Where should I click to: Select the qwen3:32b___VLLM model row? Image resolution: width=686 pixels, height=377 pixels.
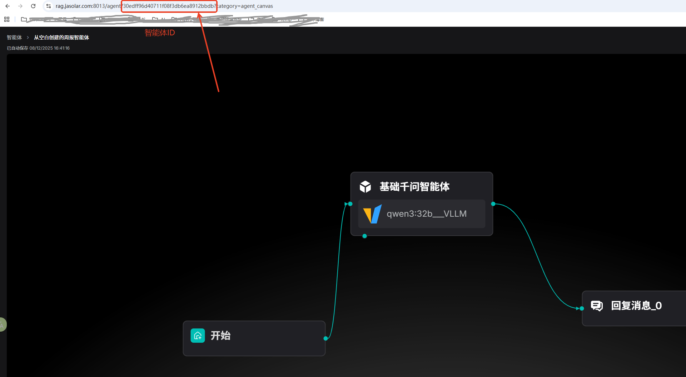[x=422, y=214]
